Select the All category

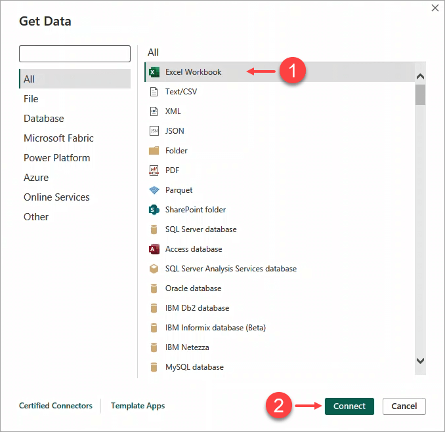click(75, 79)
